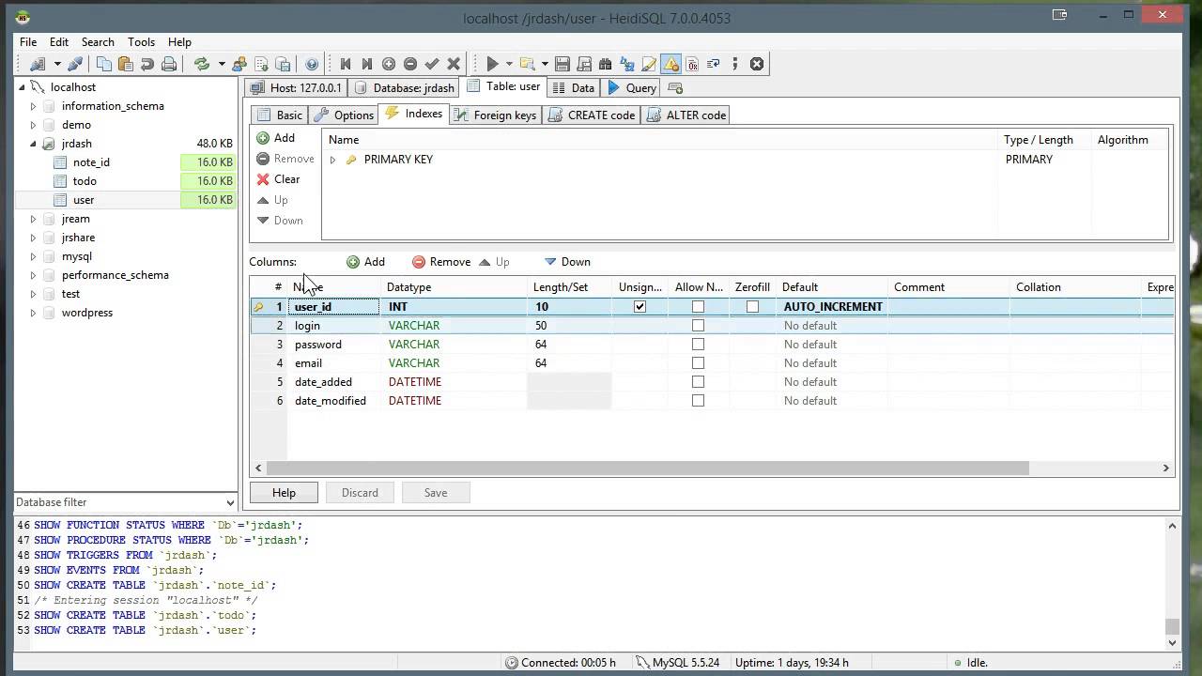Click the Database filter input field
1202x676 pixels.
119,502
